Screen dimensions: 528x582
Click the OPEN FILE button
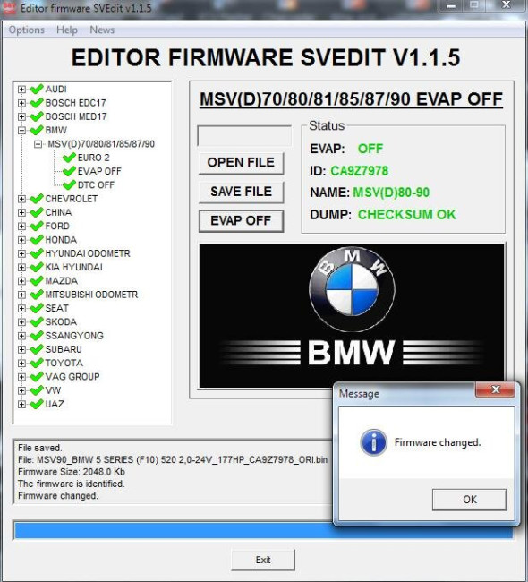242,163
